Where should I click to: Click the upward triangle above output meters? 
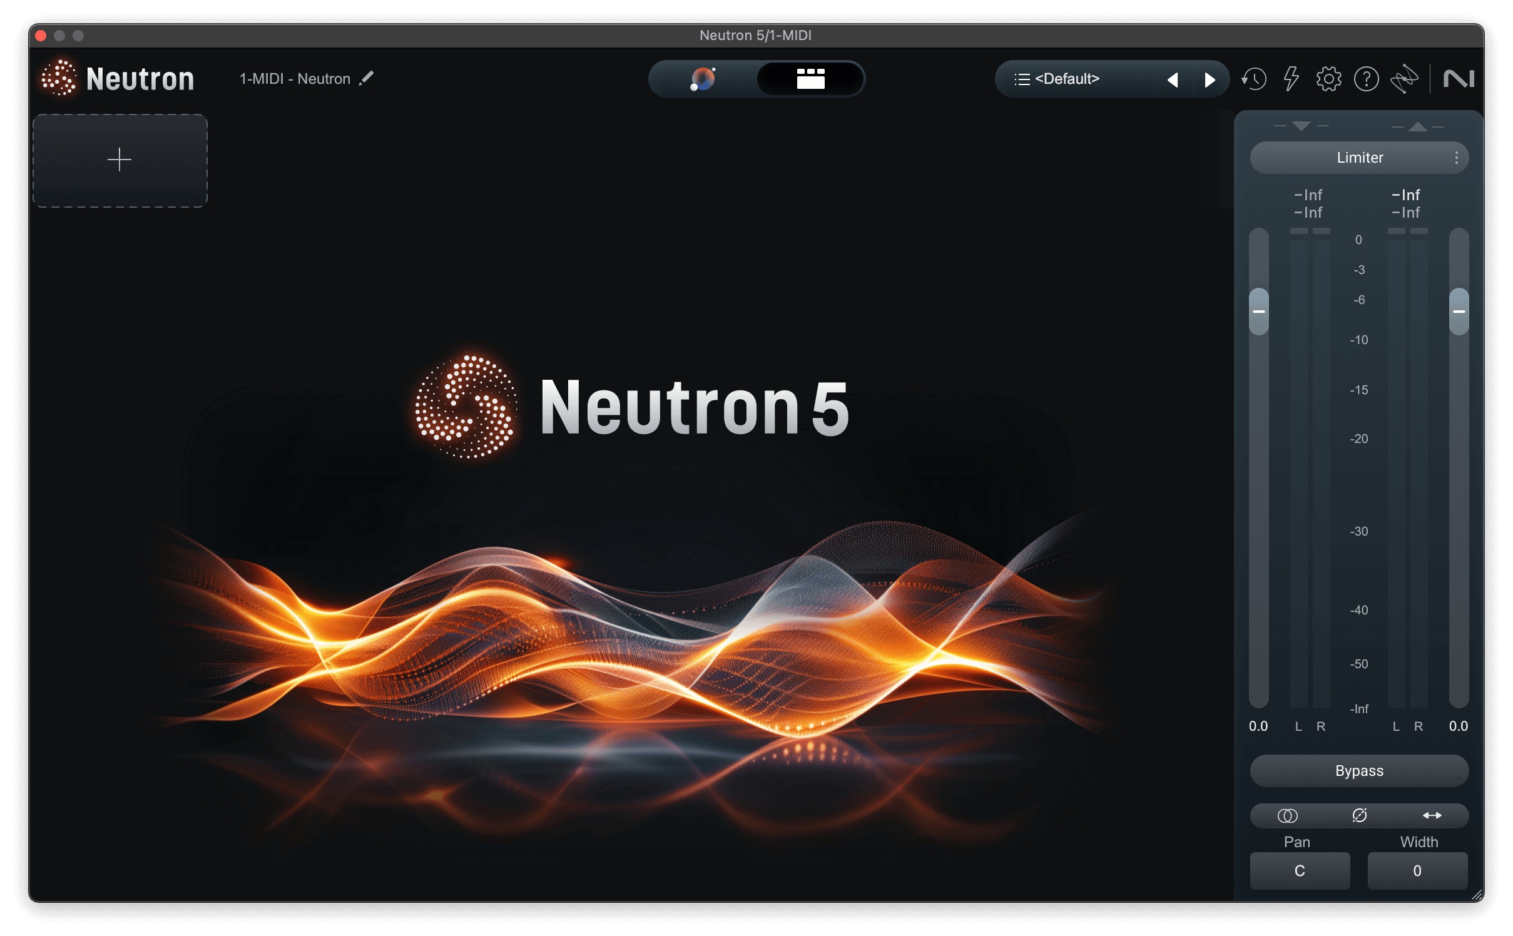click(x=1417, y=126)
